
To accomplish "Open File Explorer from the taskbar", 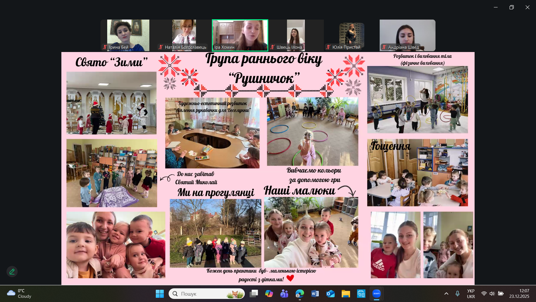I will 346,294.
